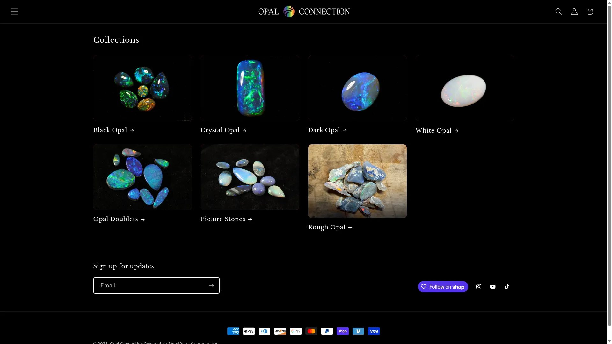Select the Black Opal thumbnail image
This screenshot has width=612, height=344.
(142, 88)
